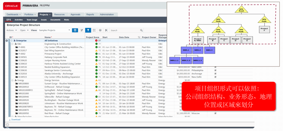Click Wendy Resner in Red River row
Image resolution: width=283 pixels, height=131 pixels.
149,113
